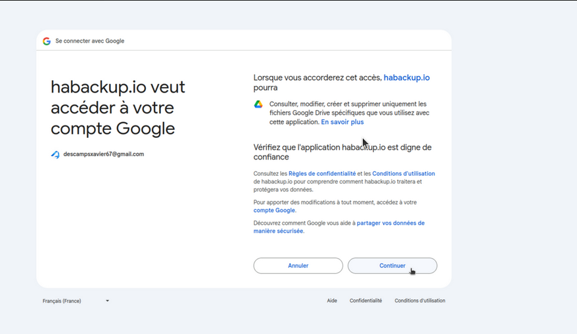Click the Google logo icon
Screen dimensions: 577x334
click(x=47, y=41)
